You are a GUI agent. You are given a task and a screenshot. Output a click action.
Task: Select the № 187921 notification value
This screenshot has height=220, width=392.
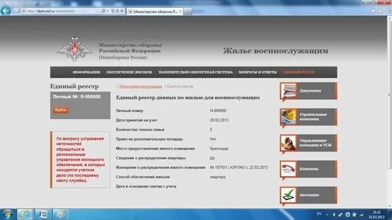point(239,167)
